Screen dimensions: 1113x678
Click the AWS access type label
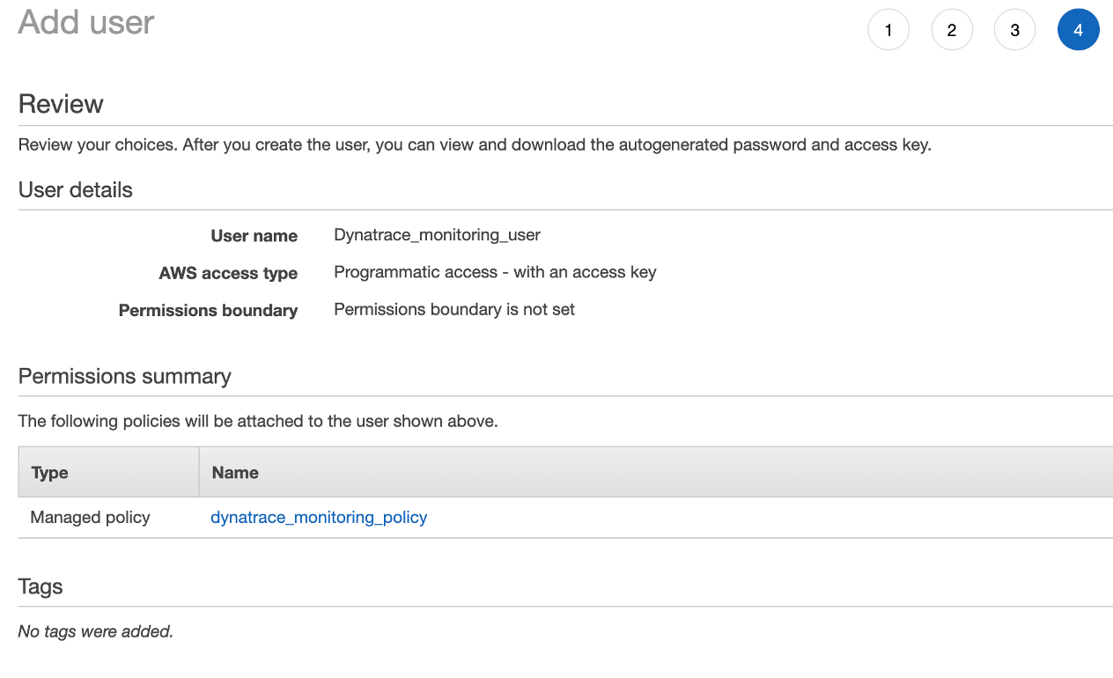tap(228, 273)
